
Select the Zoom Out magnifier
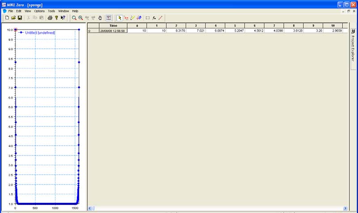tap(81, 18)
